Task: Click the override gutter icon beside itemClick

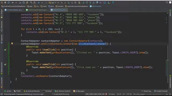Action: click(5, 50)
